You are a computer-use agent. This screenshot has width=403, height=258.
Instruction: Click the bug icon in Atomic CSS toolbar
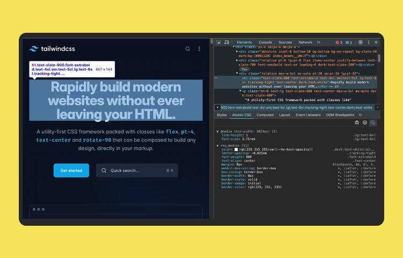[x=357, y=123]
